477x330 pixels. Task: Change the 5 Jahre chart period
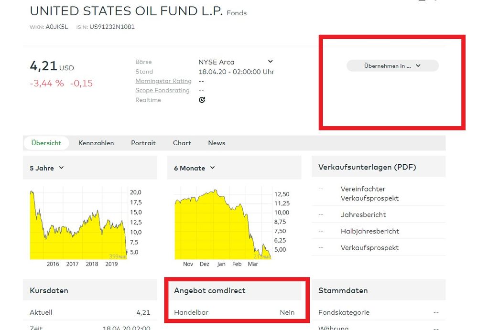click(x=47, y=168)
